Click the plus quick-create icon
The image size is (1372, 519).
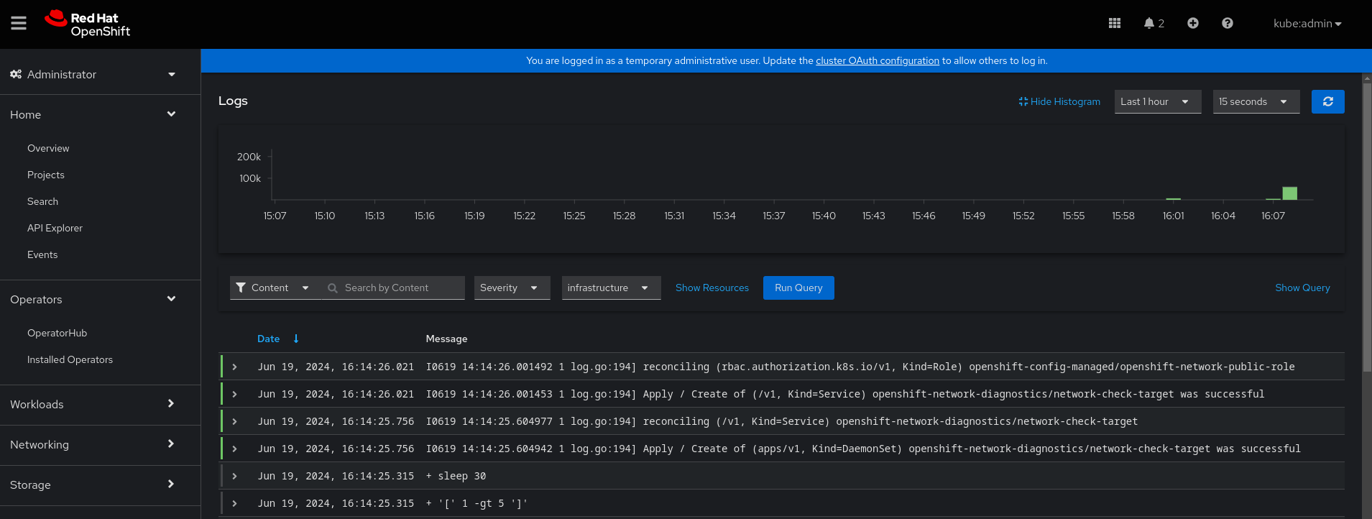pos(1193,24)
